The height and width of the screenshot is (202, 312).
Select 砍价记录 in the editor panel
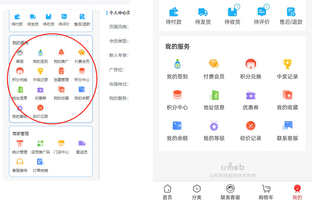click(x=40, y=111)
